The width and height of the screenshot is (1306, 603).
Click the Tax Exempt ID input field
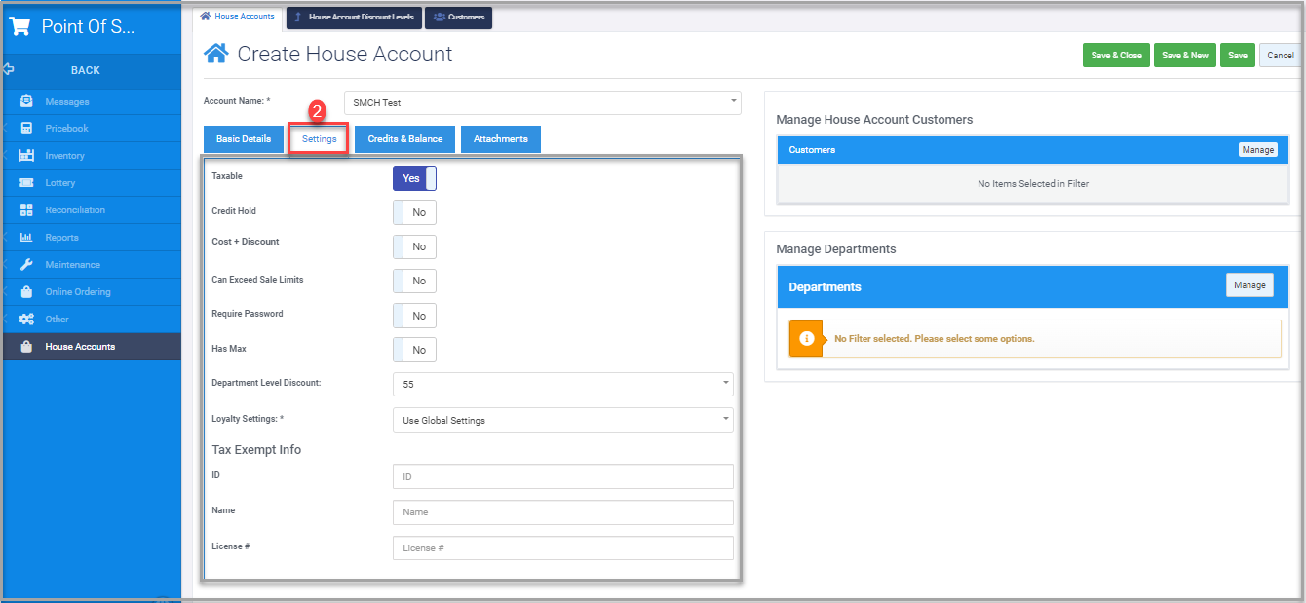562,476
